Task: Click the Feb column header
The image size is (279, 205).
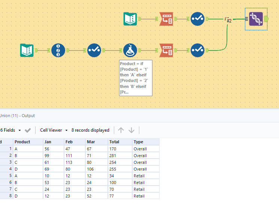Action: coord(75,142)
